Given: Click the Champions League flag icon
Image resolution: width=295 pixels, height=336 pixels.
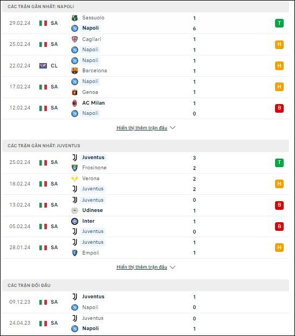Looking at the screenshot, I should click(43, 66).
